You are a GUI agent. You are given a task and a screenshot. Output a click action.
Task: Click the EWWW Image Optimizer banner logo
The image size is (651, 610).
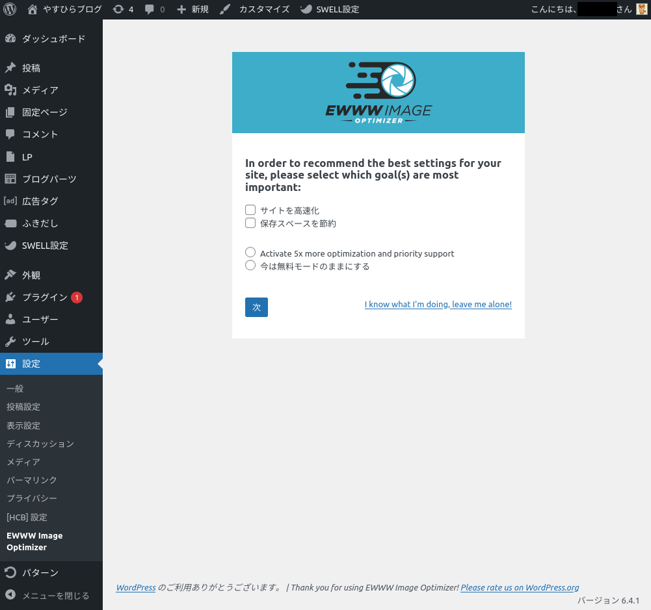[379, 92]
